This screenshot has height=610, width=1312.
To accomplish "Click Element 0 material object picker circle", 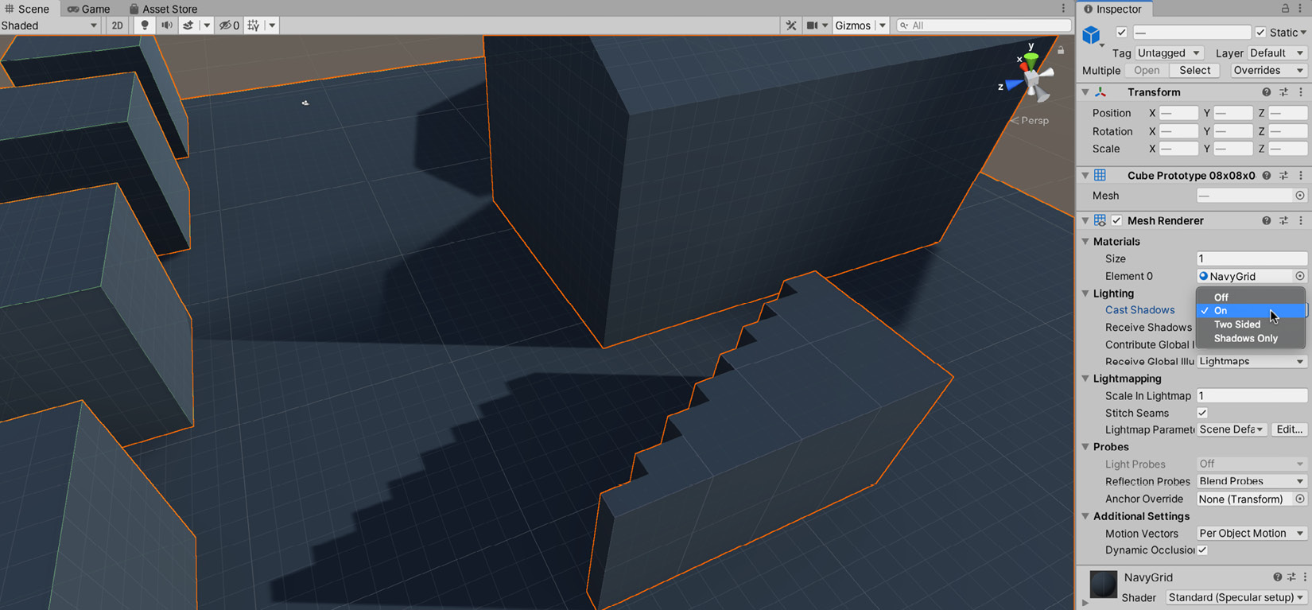I will click(x=1300, y=276).
